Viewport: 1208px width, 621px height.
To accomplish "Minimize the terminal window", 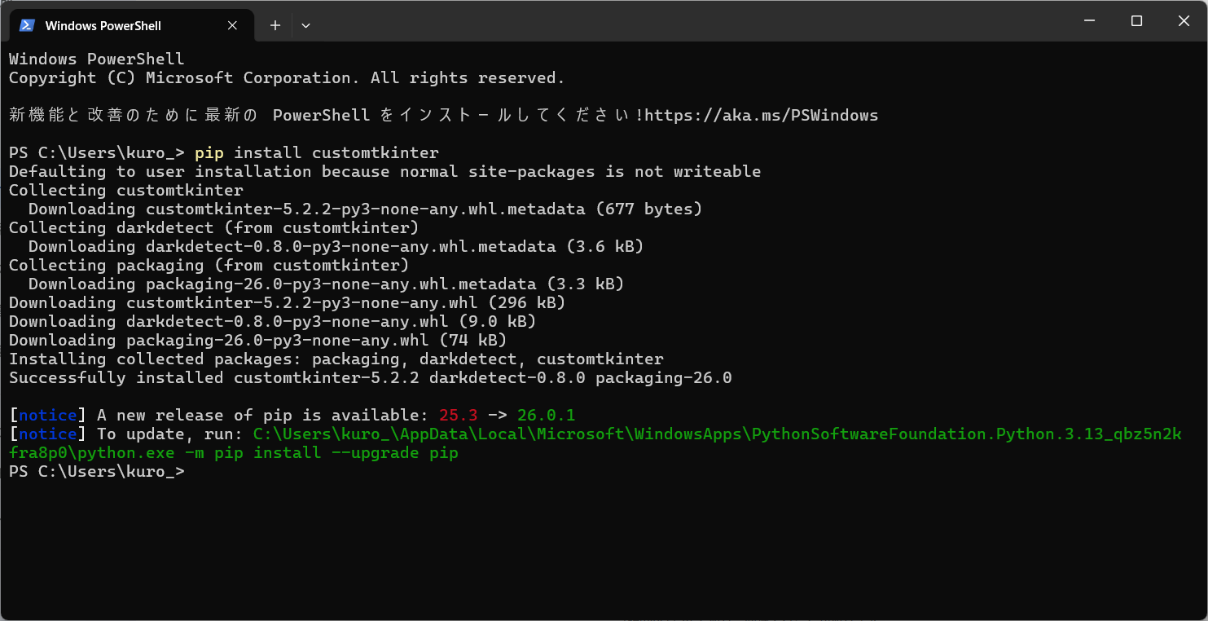I will 1089,21.
